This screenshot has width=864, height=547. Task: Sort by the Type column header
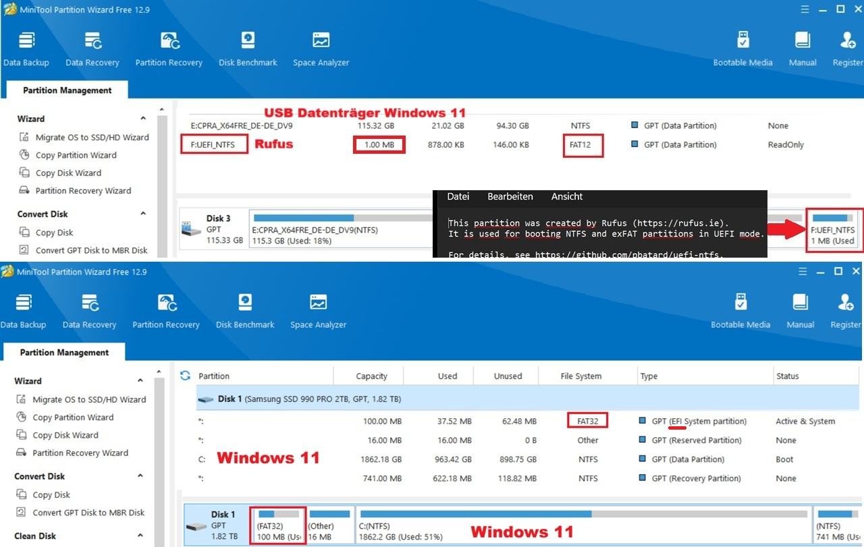point(705,376)
